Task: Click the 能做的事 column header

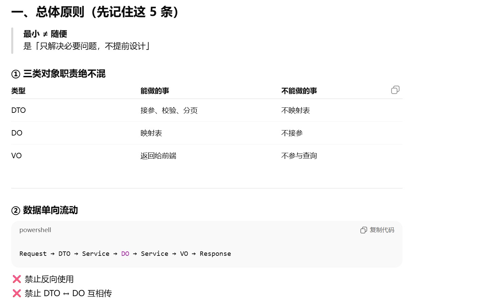Action: (x=155, y=91)
